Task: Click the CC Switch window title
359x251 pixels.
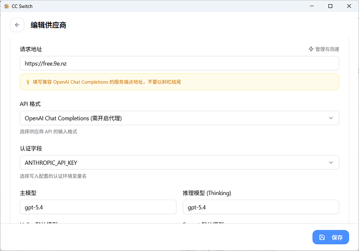Action: [22, 6]
